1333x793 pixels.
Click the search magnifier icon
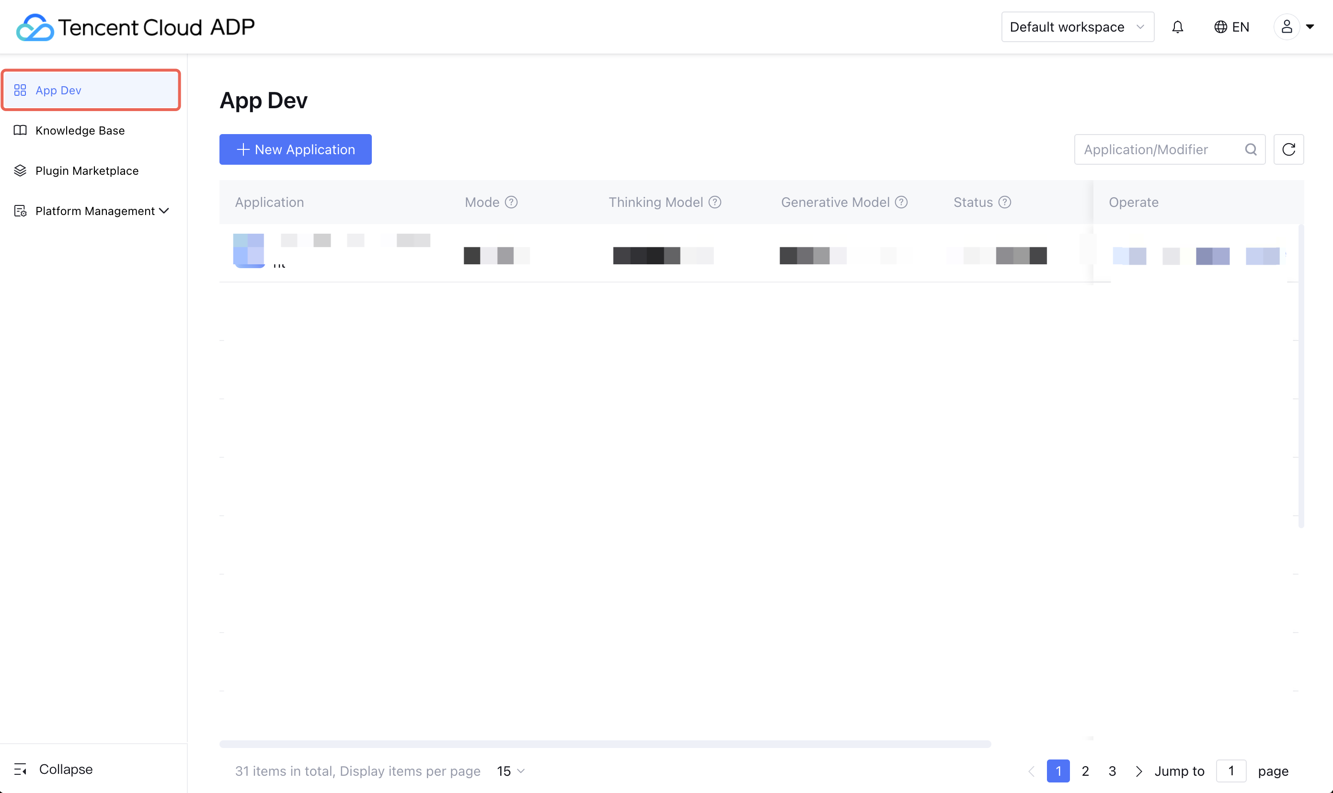click(x=1251, y=149)
